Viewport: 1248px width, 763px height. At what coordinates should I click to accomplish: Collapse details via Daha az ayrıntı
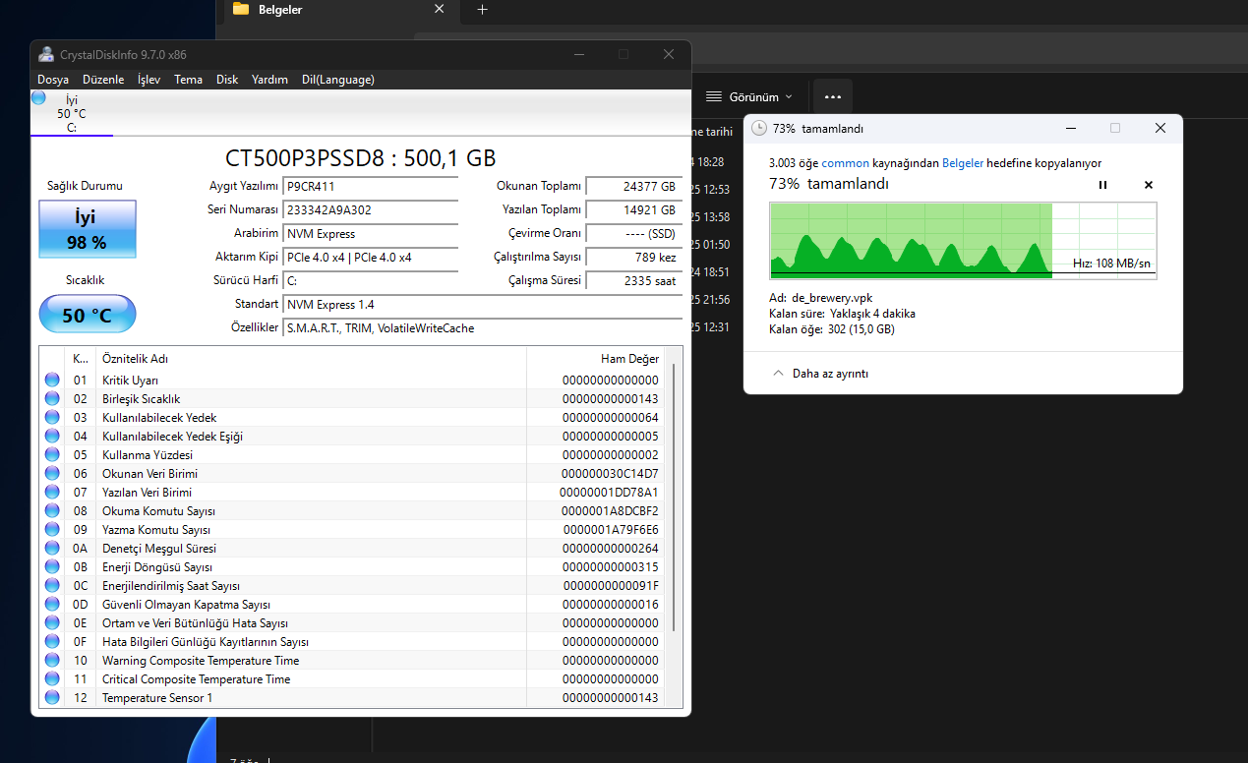coord(820,374)
